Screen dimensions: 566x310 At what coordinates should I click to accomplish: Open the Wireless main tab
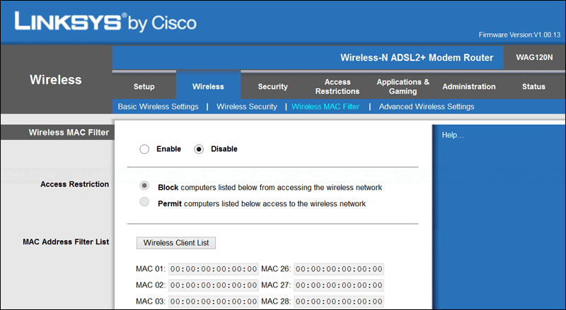pyautogui.click(x=208, y=87)
